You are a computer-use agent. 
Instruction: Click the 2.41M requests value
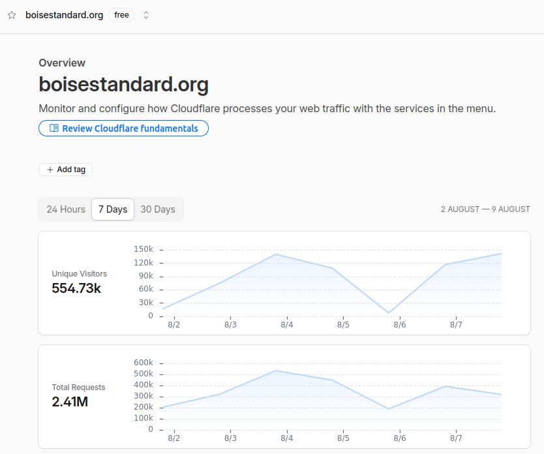click(70, 402)
